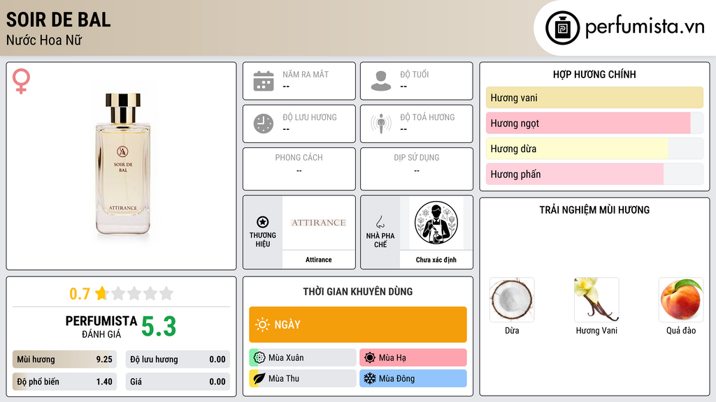This screenshot has width=716, height=402.
Task: Open the Attirance brand logo
Action: 319,223
